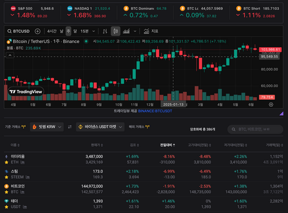
Task: Open the indicators (지표) menu
Action: pyautogui.click(x=151, y=31)
